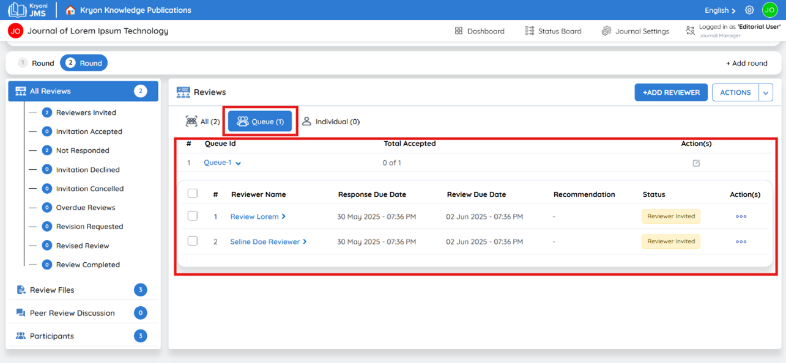Switch to the All (2) tab

[202, 122]
